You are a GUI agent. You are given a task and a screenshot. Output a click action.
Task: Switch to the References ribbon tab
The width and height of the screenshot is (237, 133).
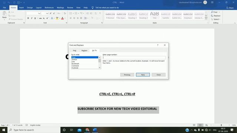pyautogui.click(x=49, y=7)
